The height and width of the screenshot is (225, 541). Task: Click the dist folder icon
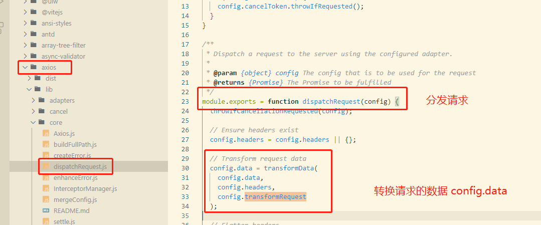[38, 78]
